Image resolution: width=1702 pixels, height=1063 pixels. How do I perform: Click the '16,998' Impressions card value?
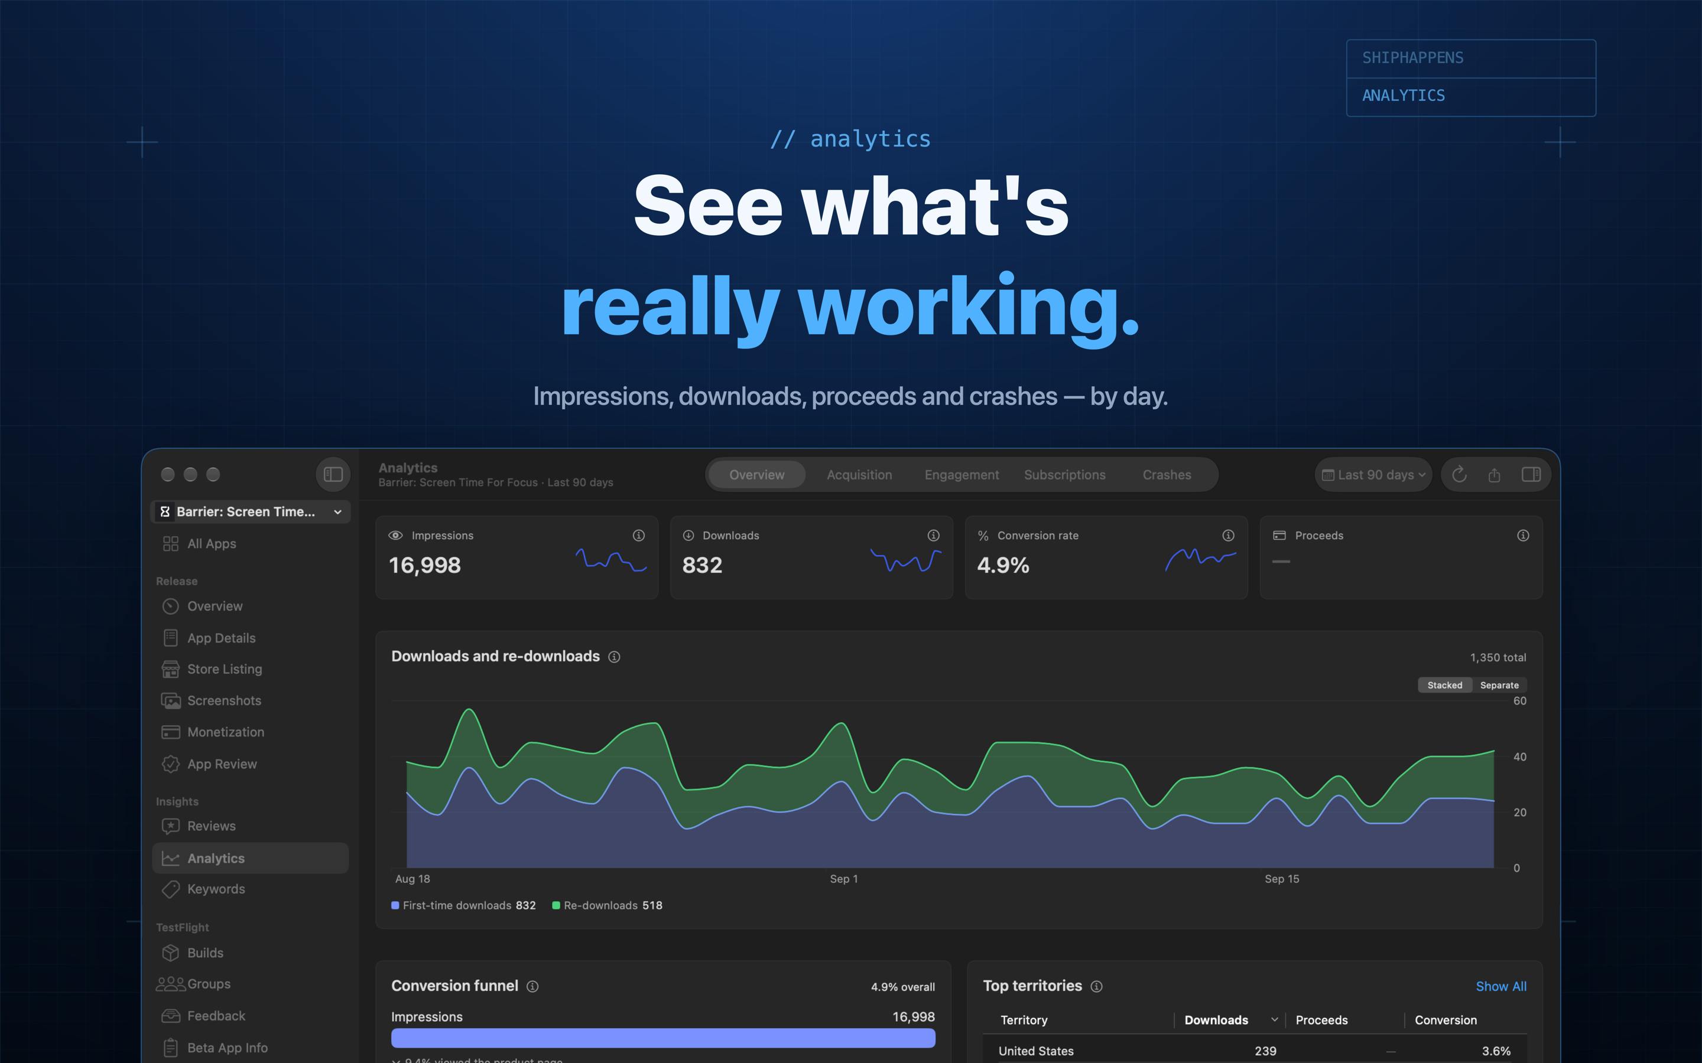(x=425, y=565)
